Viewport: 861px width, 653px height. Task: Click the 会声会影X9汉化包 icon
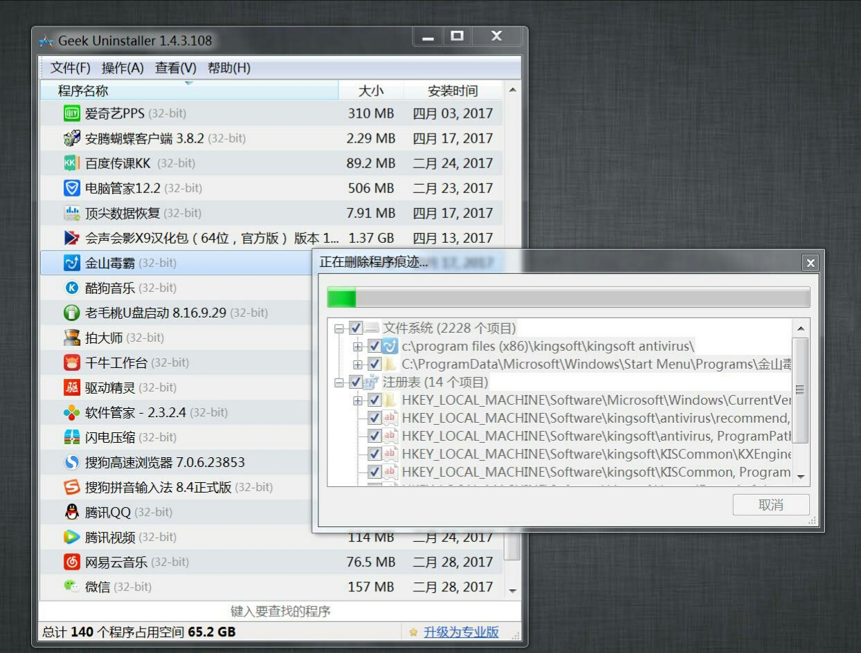point(72,238)
